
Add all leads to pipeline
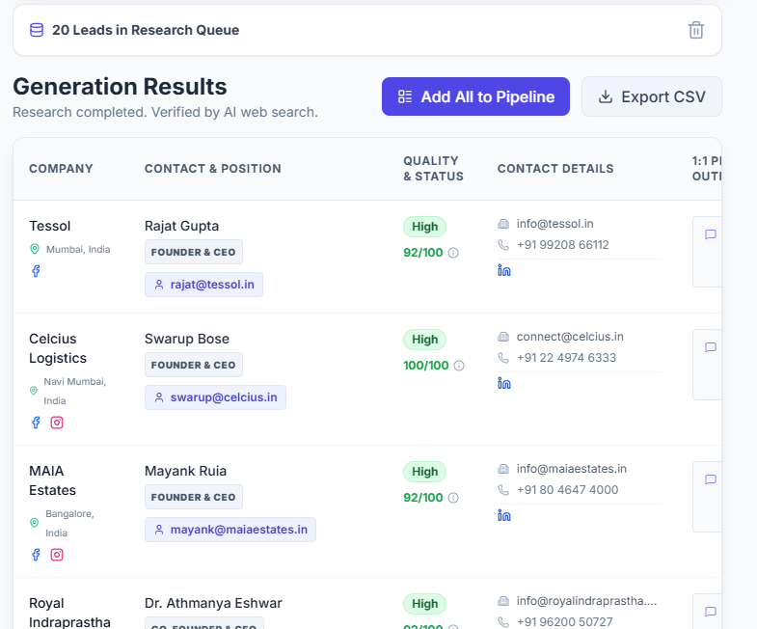[475, 96]
